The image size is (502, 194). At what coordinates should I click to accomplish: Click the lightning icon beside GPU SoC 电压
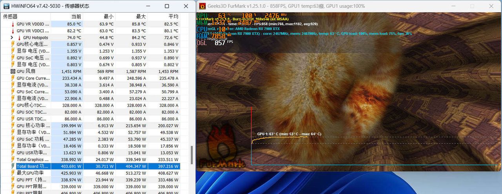click(x=13, y=58)
